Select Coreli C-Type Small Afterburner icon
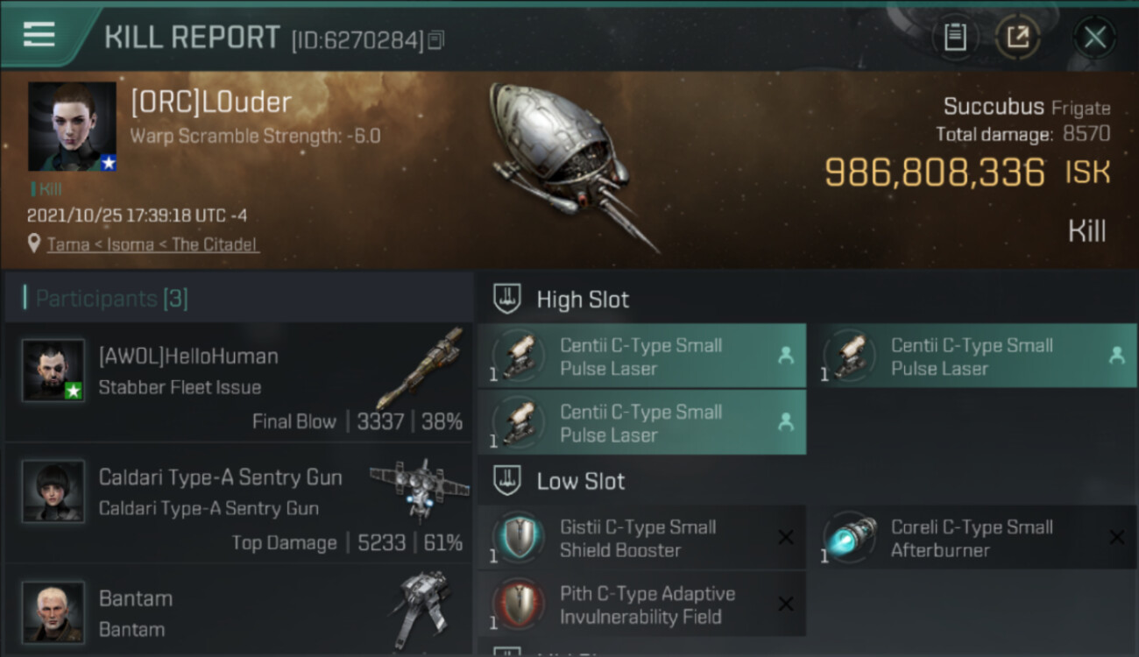Image resolution: width=1139 pixels, height=657 pixels. click(x=849, y=536)
